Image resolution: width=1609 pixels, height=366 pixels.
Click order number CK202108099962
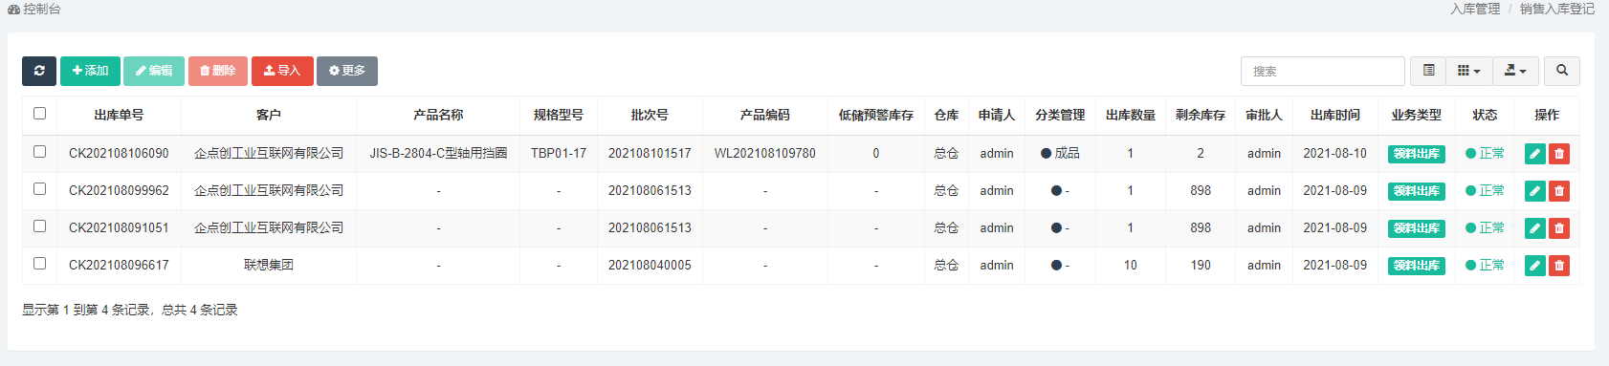119,190
